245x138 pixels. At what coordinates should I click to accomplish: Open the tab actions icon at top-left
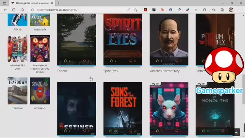4,3
